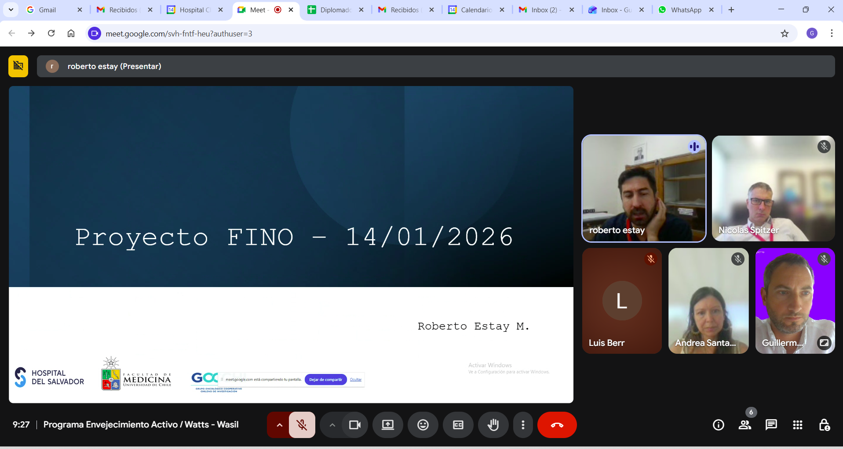This screenshot has width=843, height=449.
Task: Expand video settings chevron beside camera
Action: (332, 425)
